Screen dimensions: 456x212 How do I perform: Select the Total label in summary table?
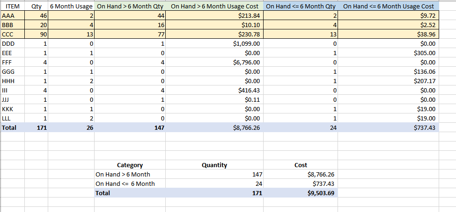click(x=130, y=193)
